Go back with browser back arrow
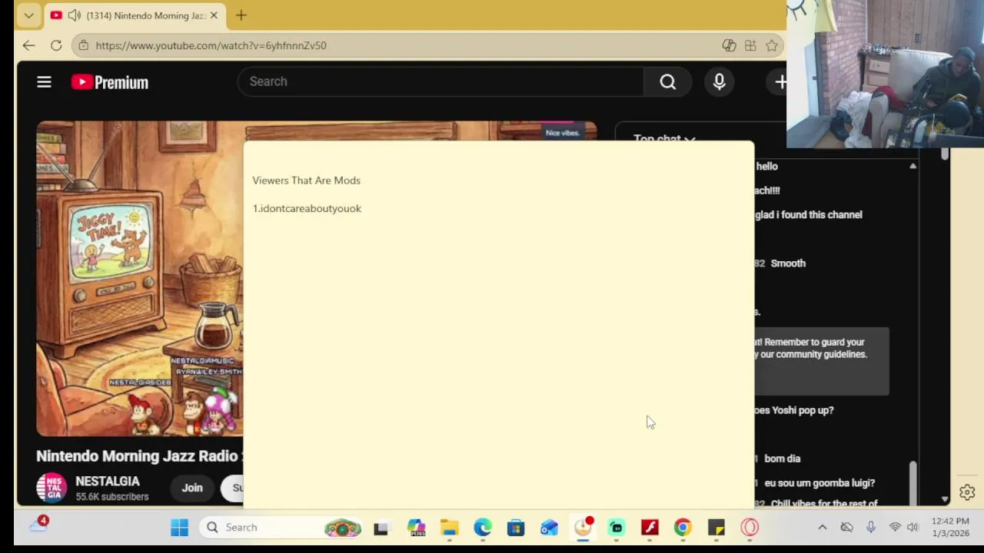The image size is (984, 553). click(28, 45)
